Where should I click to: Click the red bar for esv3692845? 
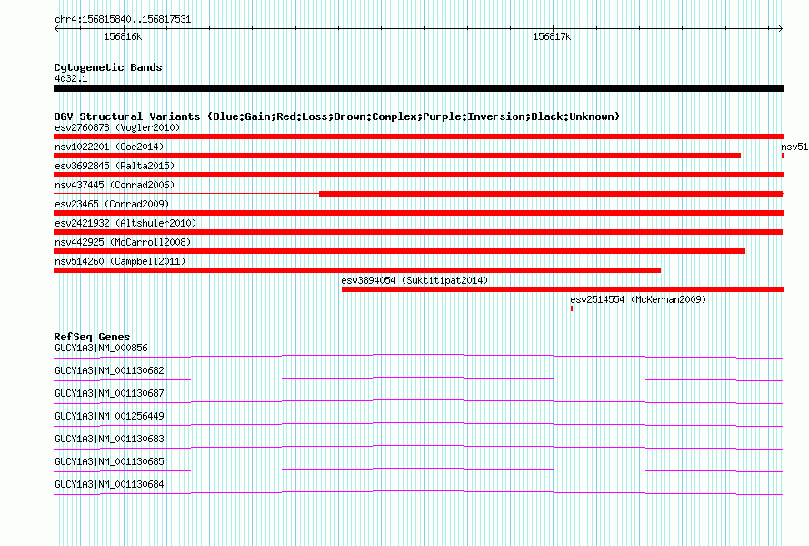(418, 175)
